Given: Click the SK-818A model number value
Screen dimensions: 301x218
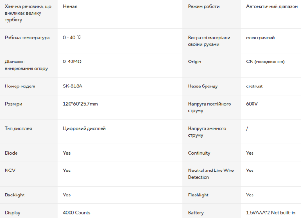Looking at the screenshot, I should click(72, 86).
